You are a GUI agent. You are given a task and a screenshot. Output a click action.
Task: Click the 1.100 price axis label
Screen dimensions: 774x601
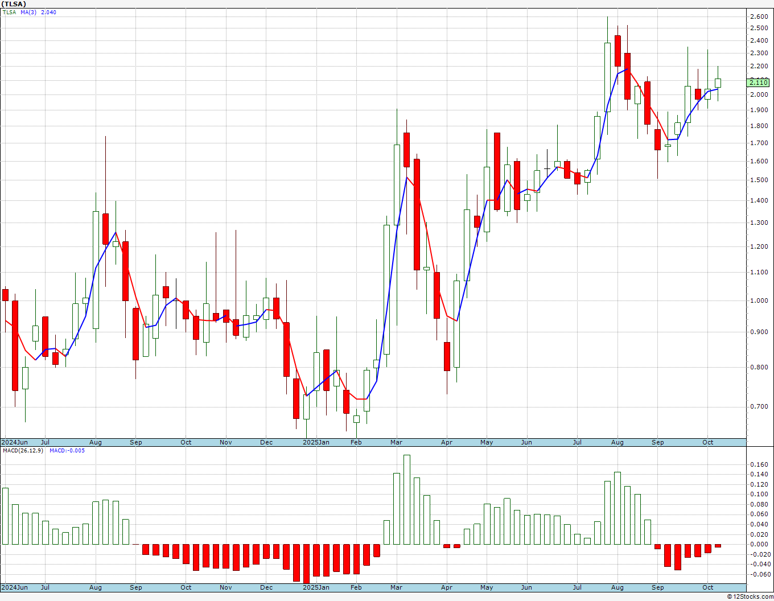(x=759, y=272)
